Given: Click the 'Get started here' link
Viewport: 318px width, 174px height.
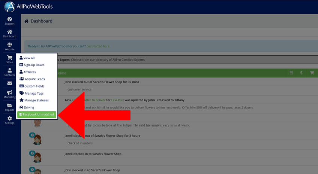Looking at the screenshot, I should click(x=98, y=46).
